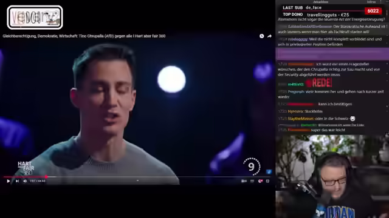This screenshot has width=389, height=218.
Task: Click the emoji after 'oder in die Schweiz'
Action: point(353,119)
